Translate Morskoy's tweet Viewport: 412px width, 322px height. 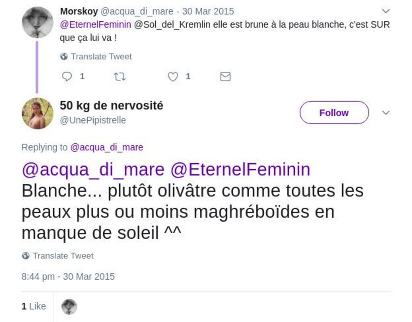(x=101, y=57)
